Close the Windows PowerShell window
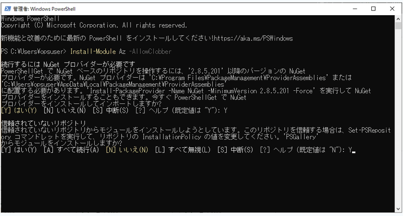The image size is (403, 216). pyautogui.click(x=392, y=9)
